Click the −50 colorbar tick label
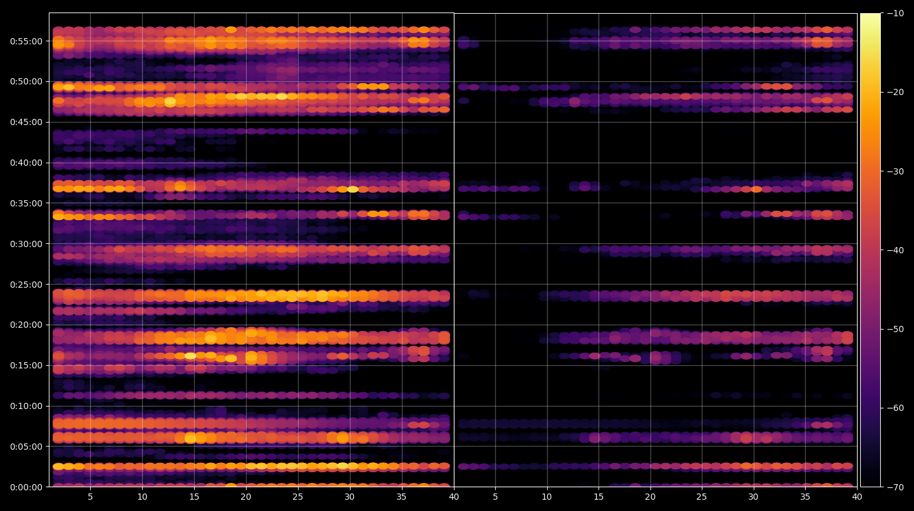Image resolution: width=914 pixels, height=511 pixels. (895, 329)
